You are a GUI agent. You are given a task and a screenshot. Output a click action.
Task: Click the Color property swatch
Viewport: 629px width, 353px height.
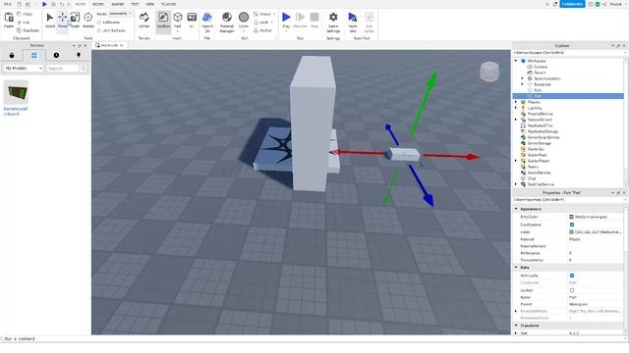571,232
